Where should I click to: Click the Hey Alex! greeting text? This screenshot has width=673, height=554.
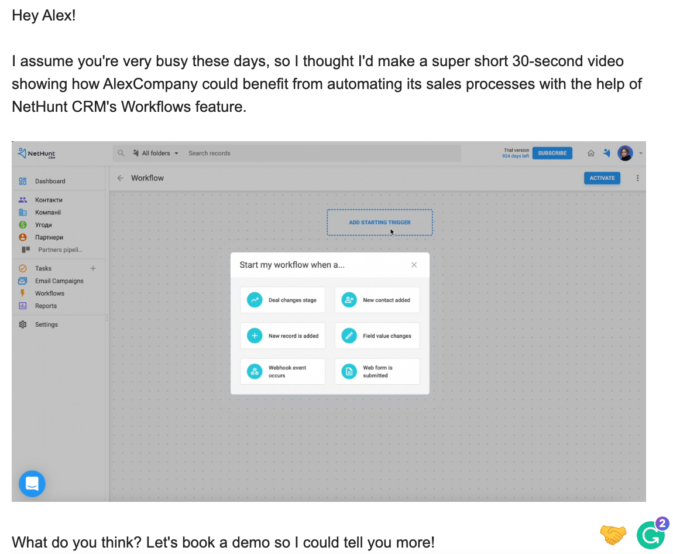pyautogui.click(x=44, y=15)
